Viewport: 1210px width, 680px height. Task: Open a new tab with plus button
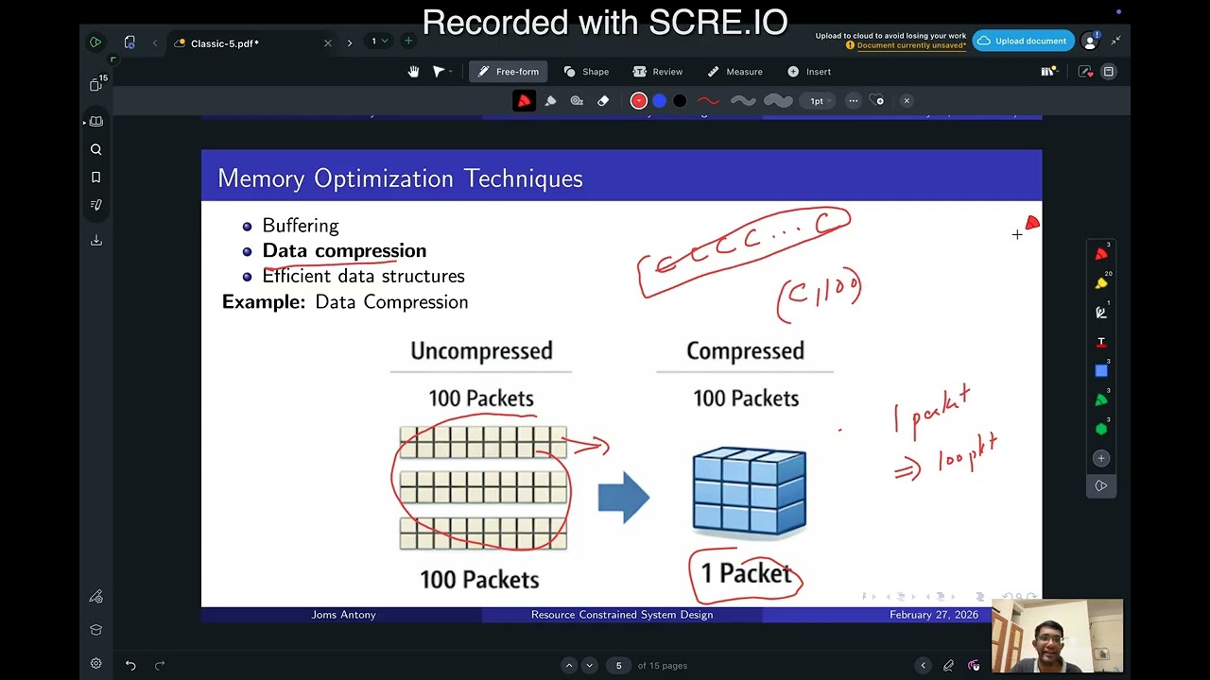point(408,42)
